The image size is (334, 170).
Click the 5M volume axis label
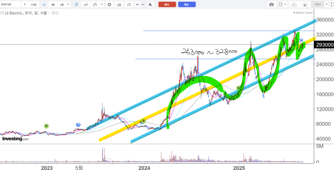[320, 147]
